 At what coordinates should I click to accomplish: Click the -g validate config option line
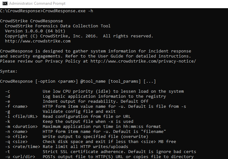[x=60, y=112]
